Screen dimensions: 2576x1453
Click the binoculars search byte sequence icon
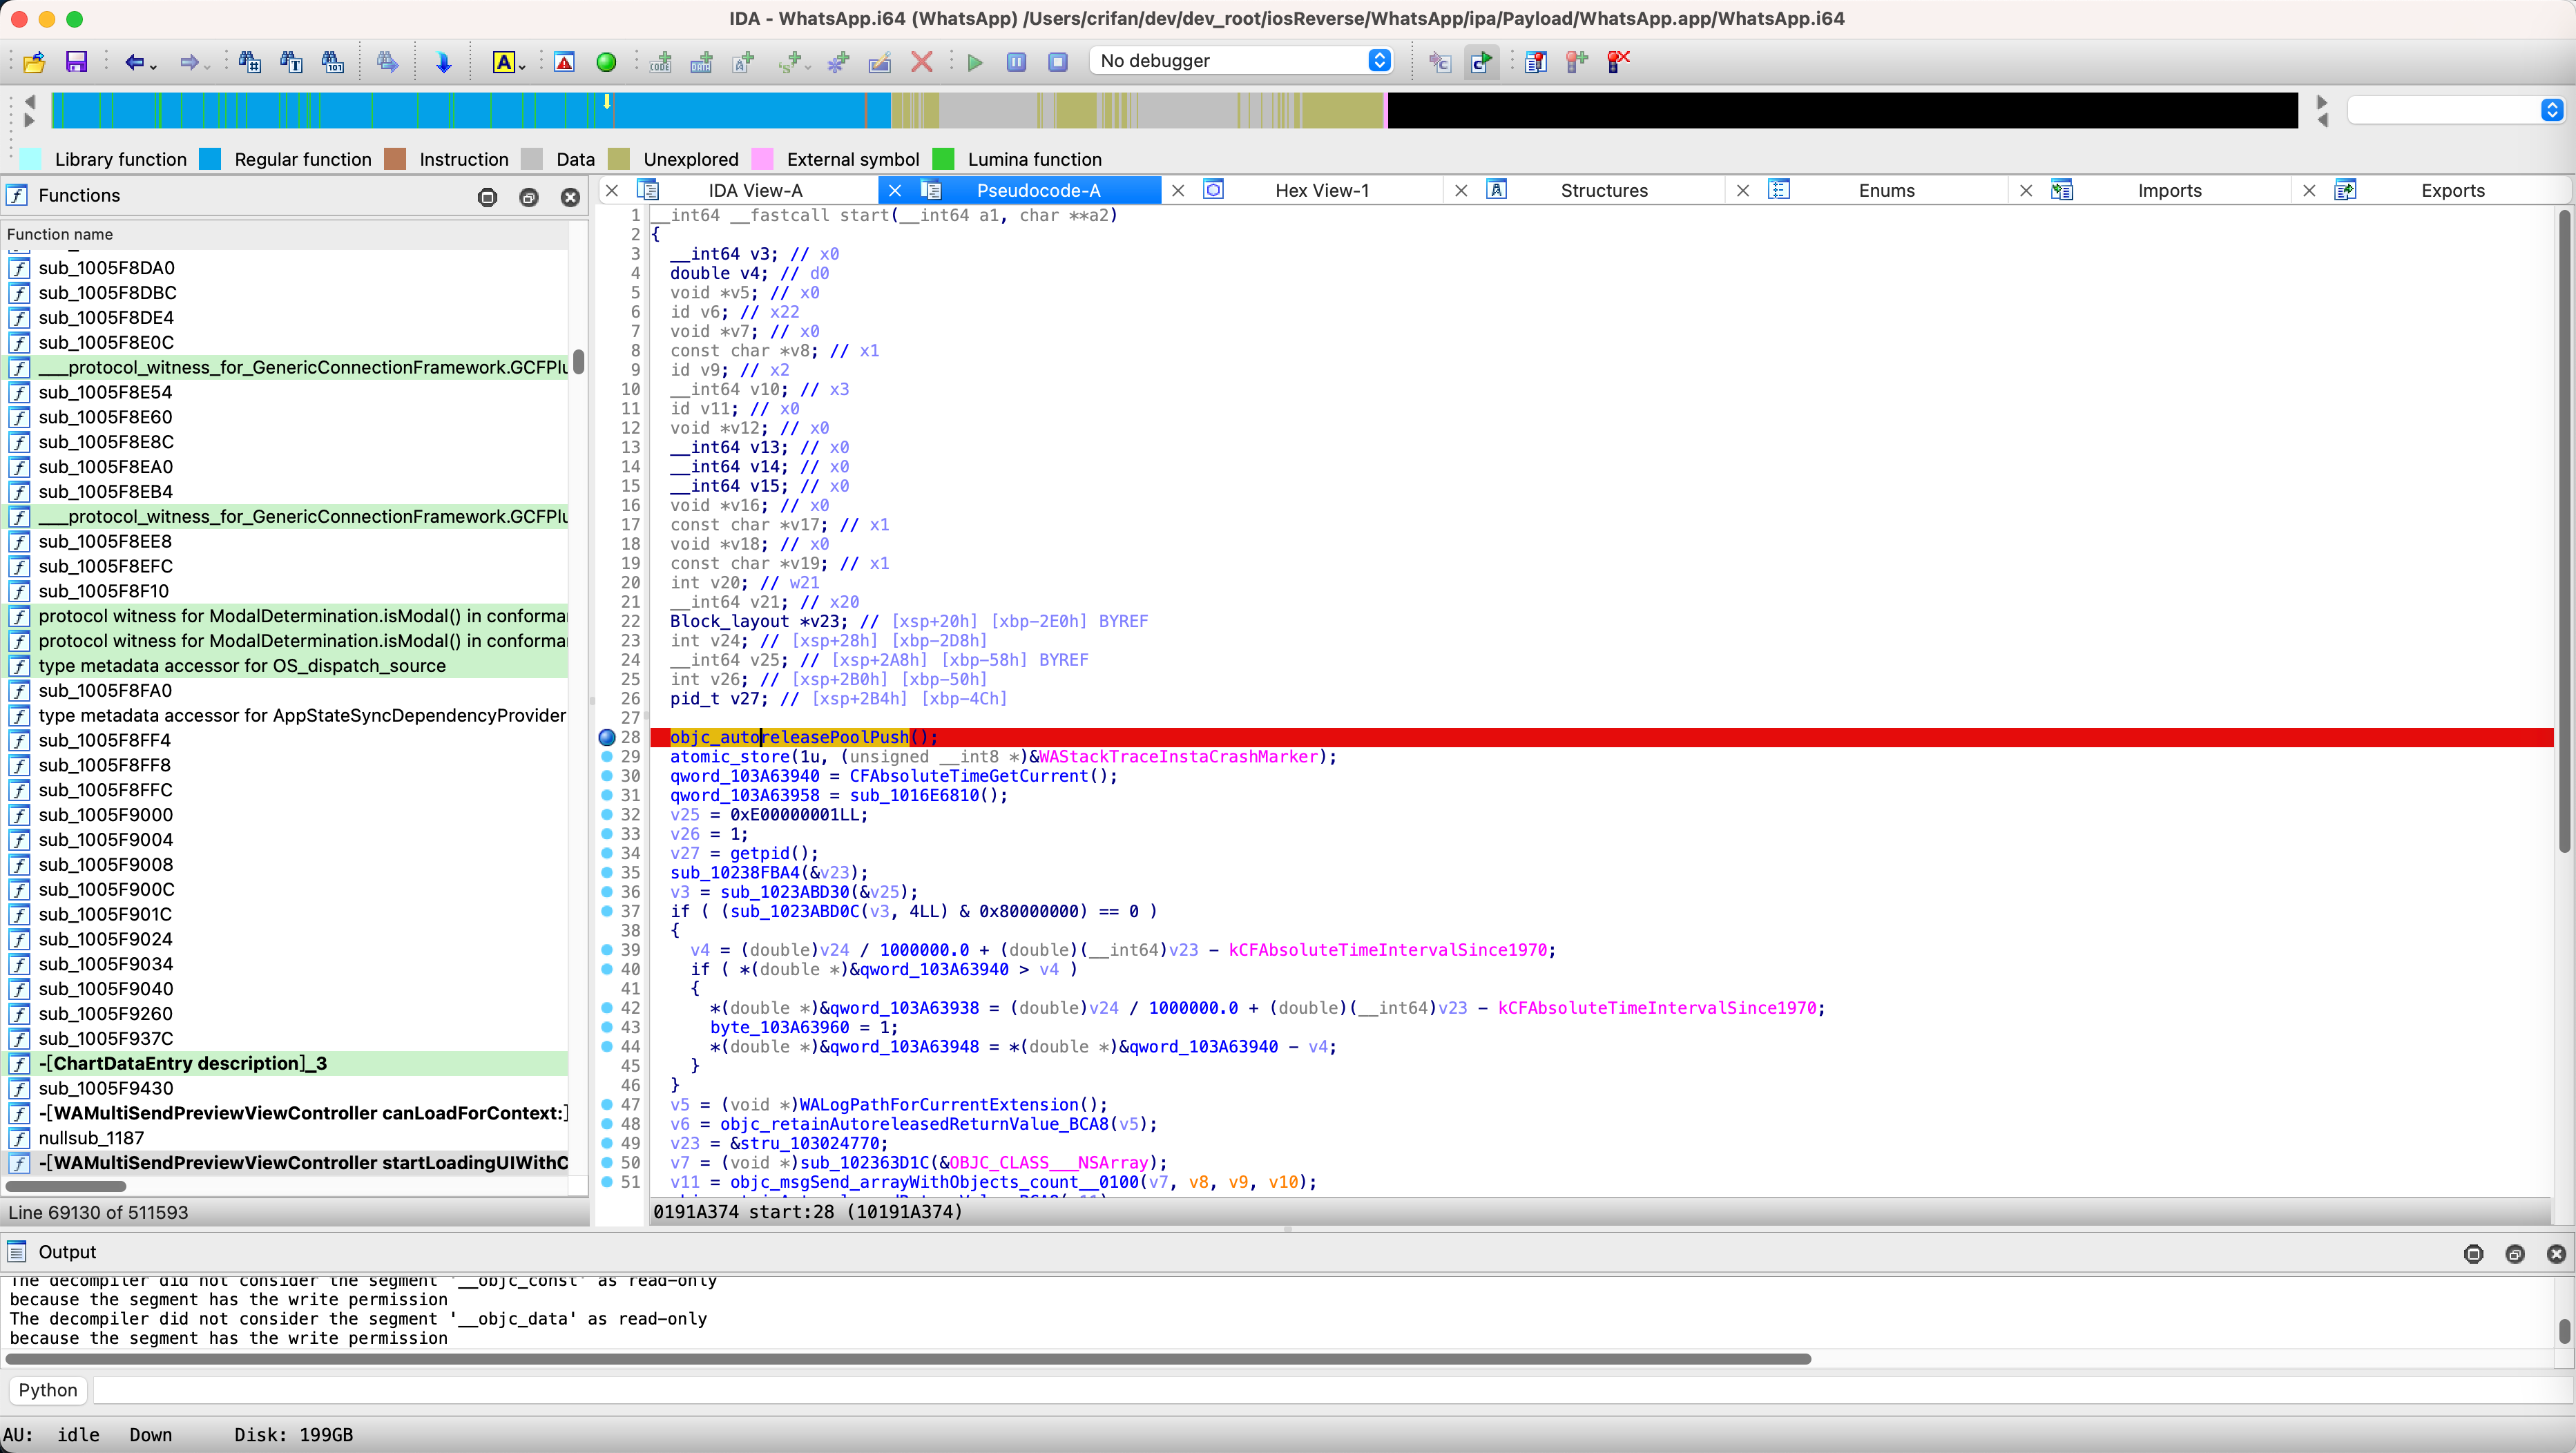[x=333, y=62]
